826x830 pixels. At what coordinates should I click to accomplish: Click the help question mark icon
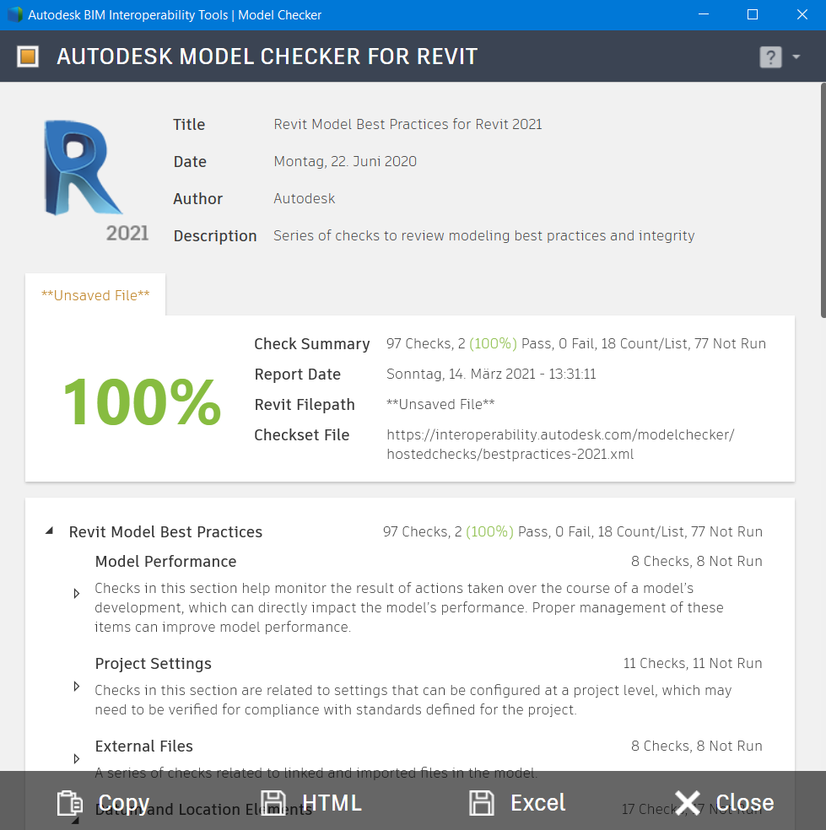pyautogui.click(x=769, y=57)
